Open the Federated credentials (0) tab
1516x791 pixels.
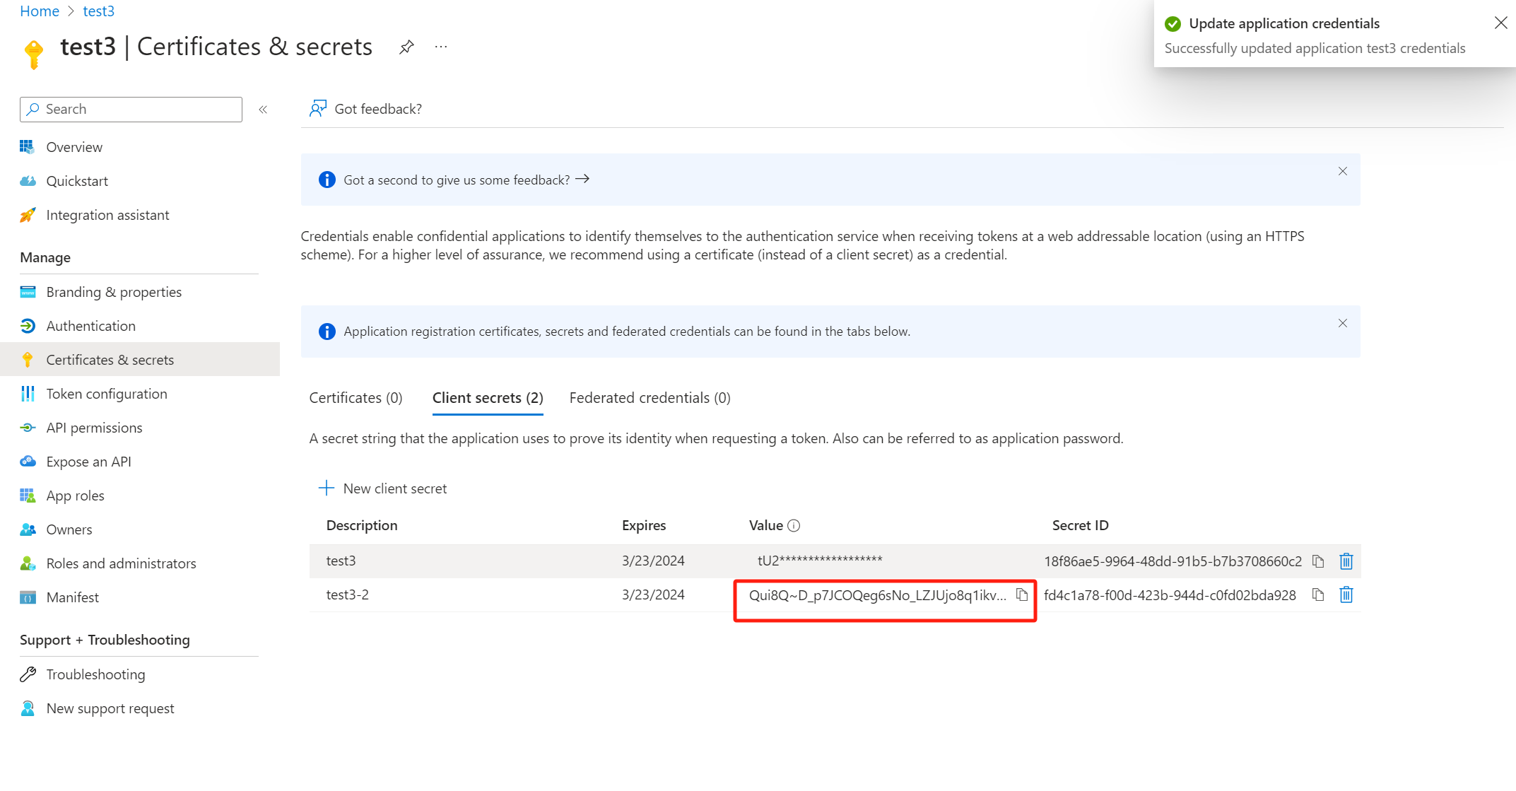(650, 398)
